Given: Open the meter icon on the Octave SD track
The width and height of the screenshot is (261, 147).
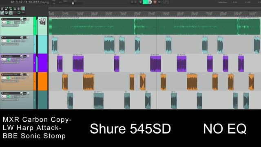Looking at the screenshot, I should tap(25, 75).
